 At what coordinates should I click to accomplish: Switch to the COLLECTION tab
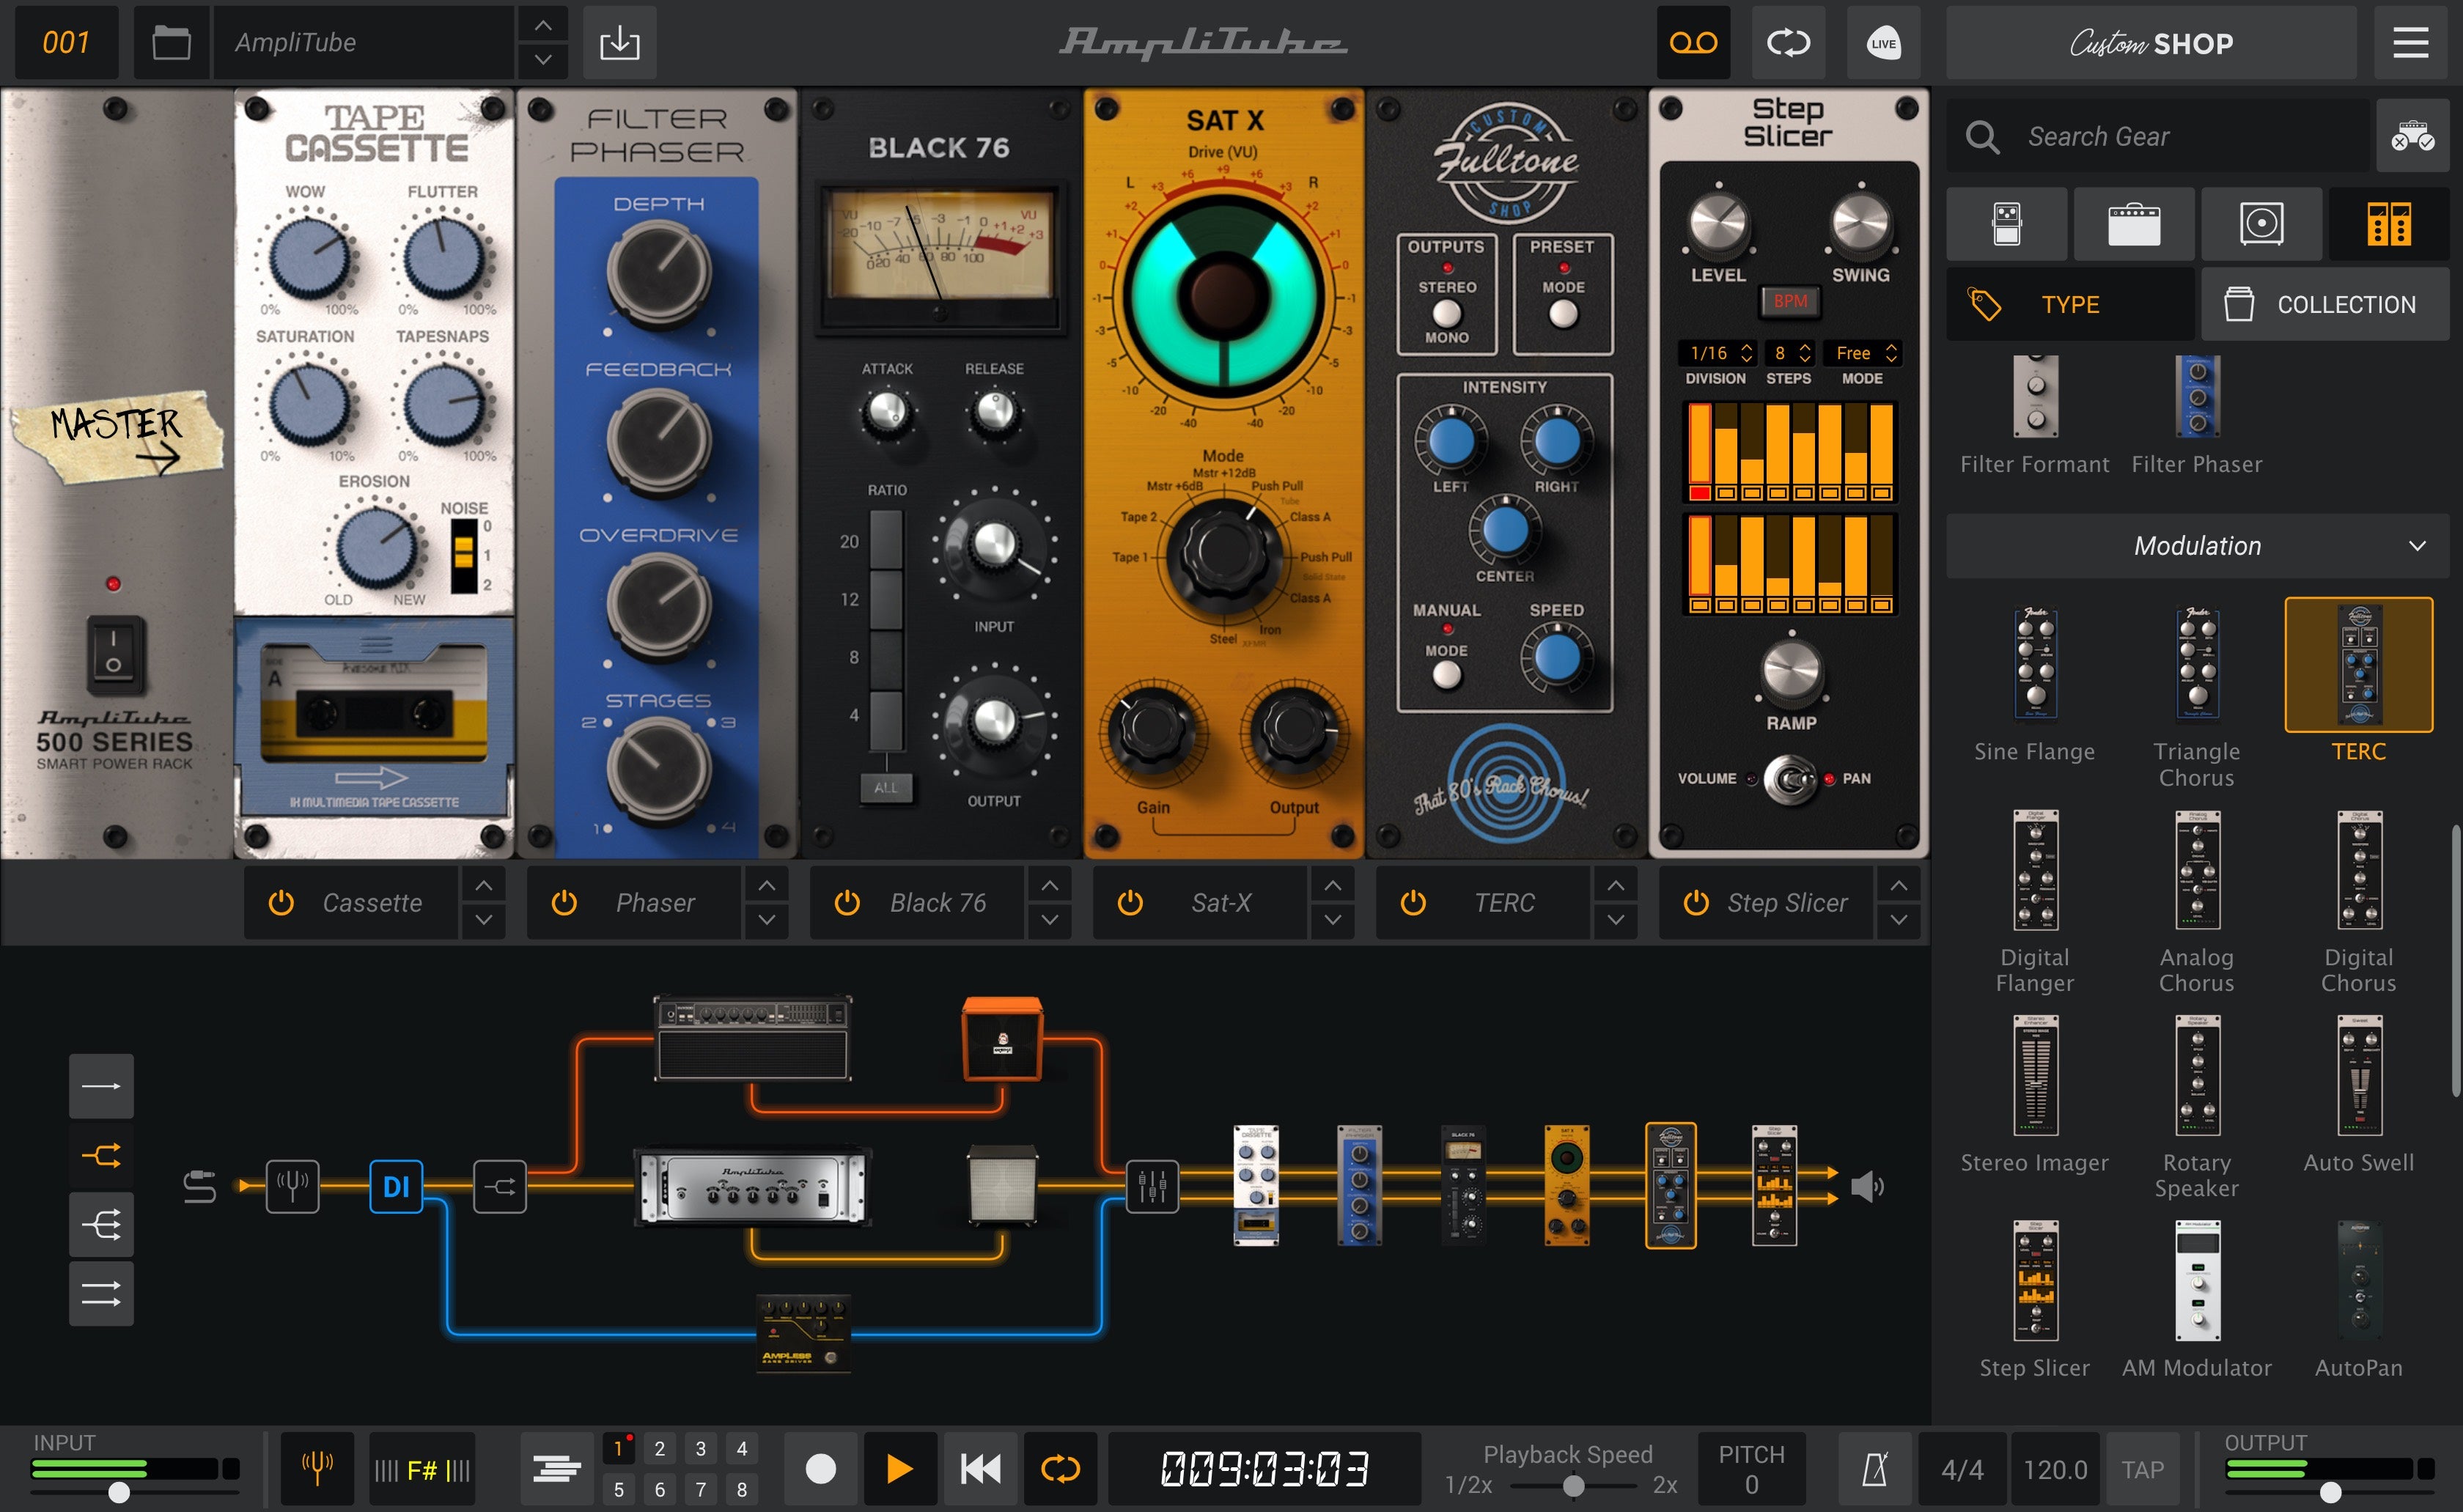click(x=2325, y=304)
